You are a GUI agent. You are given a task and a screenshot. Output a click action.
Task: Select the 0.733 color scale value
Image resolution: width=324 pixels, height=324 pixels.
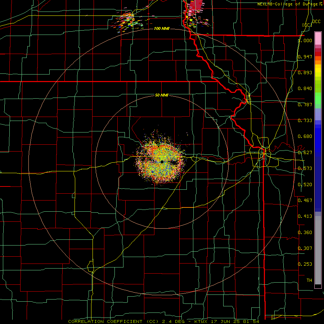tap(305, 121)
